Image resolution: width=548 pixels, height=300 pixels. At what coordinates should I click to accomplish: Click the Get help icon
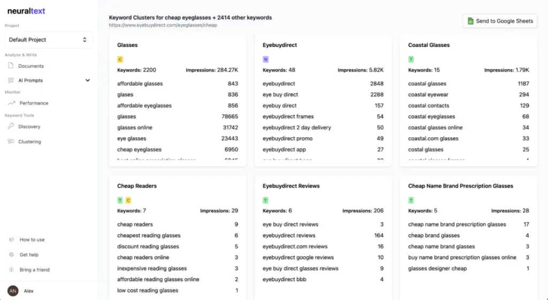coord(12,254)
